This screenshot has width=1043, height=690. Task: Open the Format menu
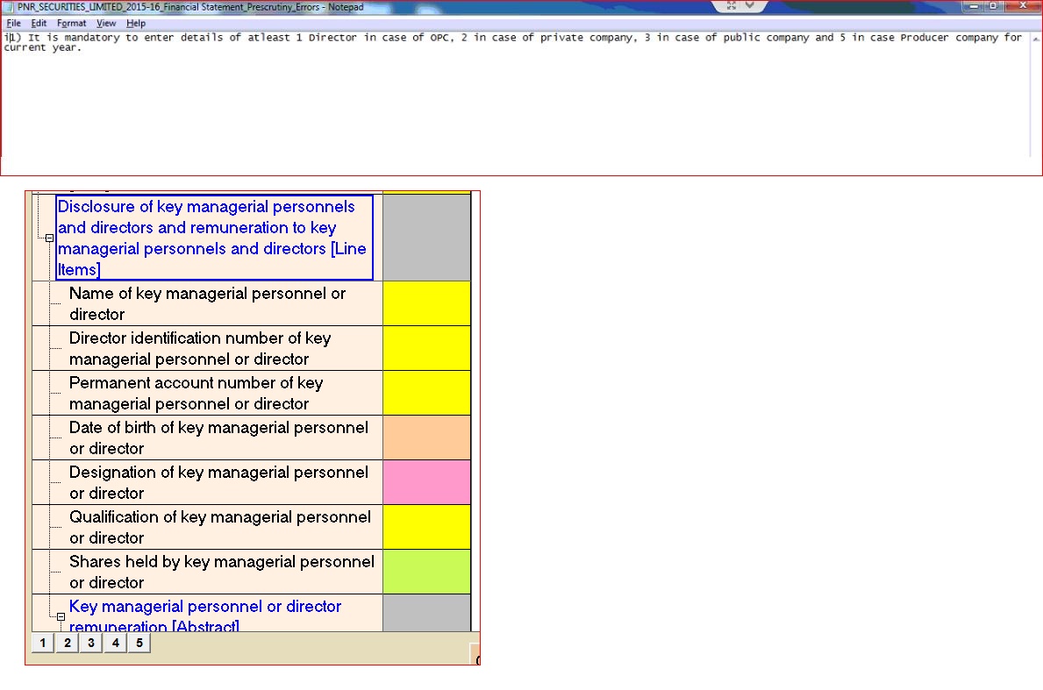(72, 23)
